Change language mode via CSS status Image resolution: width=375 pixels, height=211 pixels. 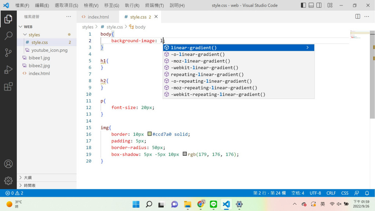[345, 193]
